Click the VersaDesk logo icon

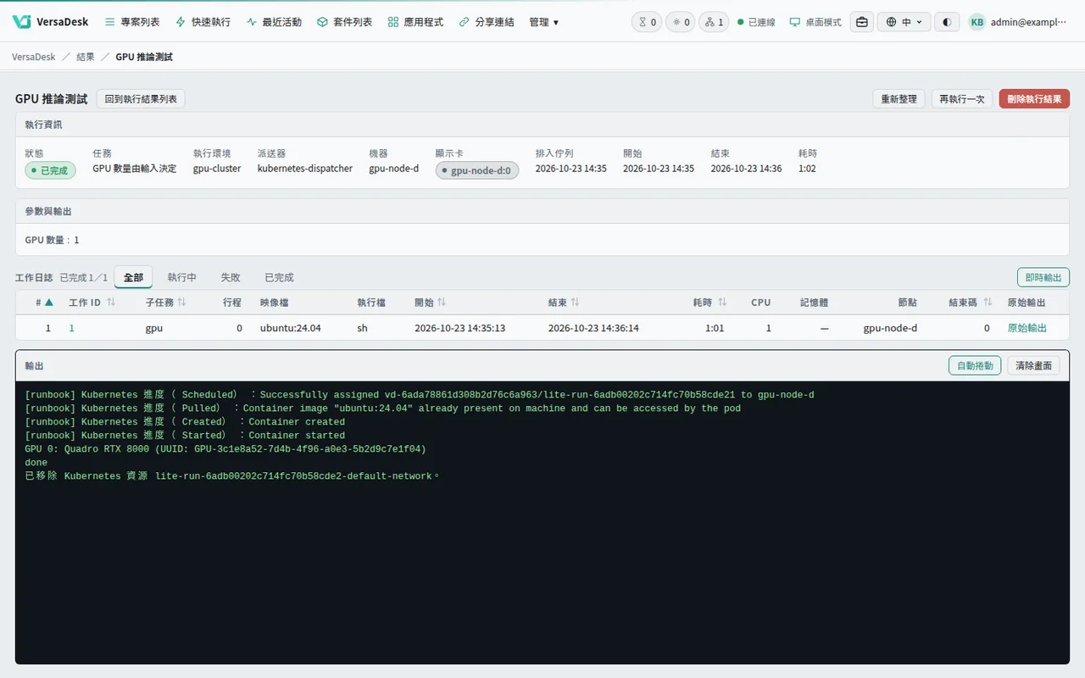point(22,22)
